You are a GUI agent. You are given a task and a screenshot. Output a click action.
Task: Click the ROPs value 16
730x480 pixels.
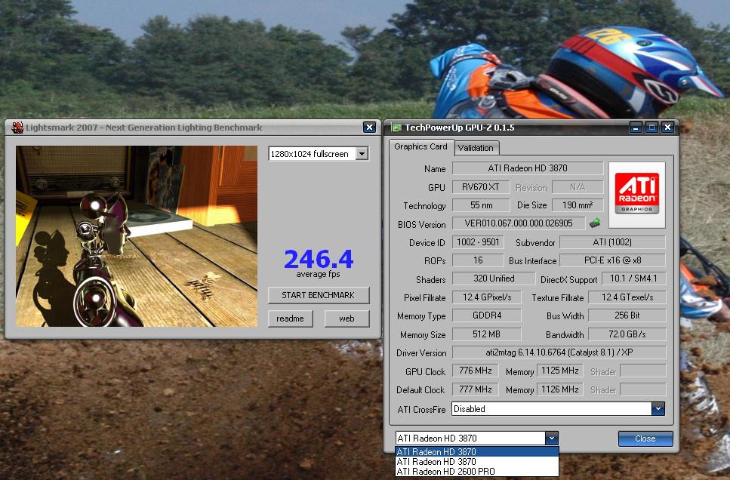(478, 260)
